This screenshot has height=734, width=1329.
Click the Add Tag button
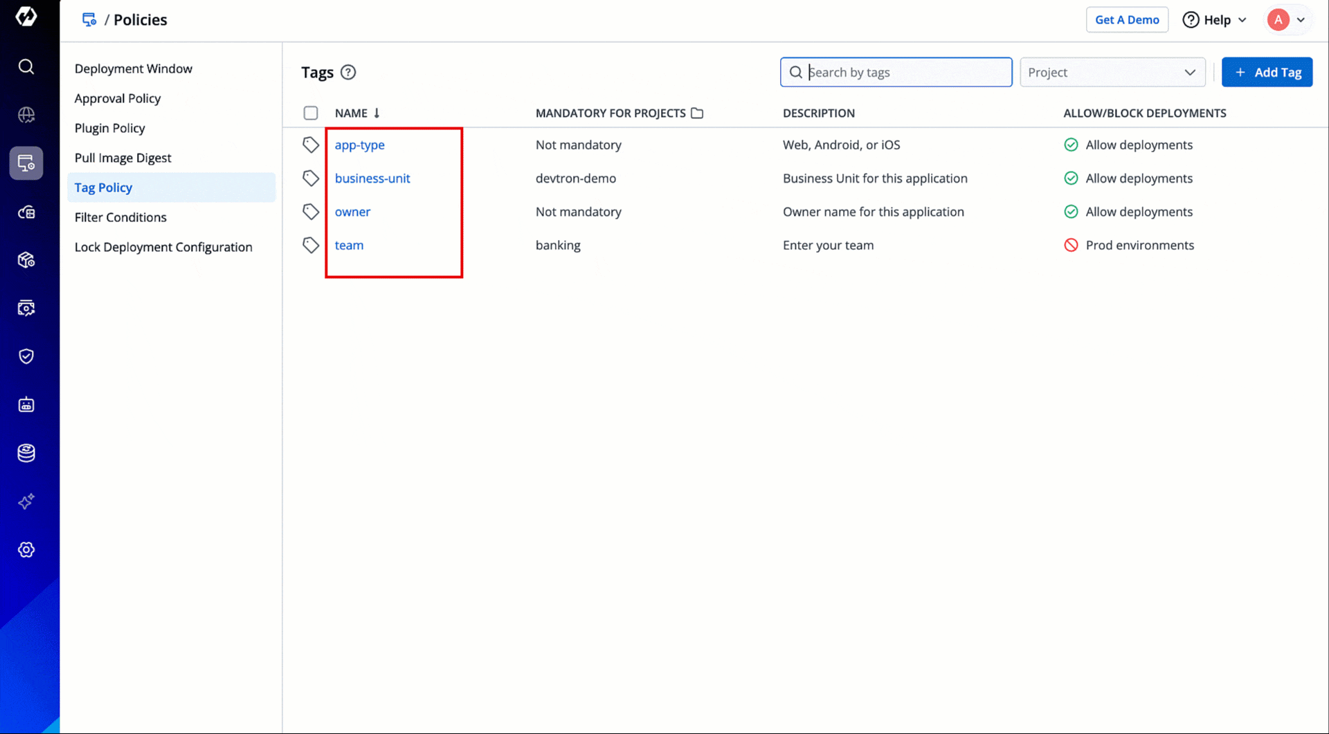point(1267,73)
